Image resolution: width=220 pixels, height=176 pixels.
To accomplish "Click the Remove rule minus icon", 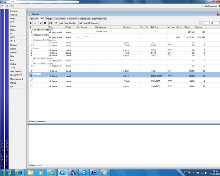I will [x=35, y=23].
